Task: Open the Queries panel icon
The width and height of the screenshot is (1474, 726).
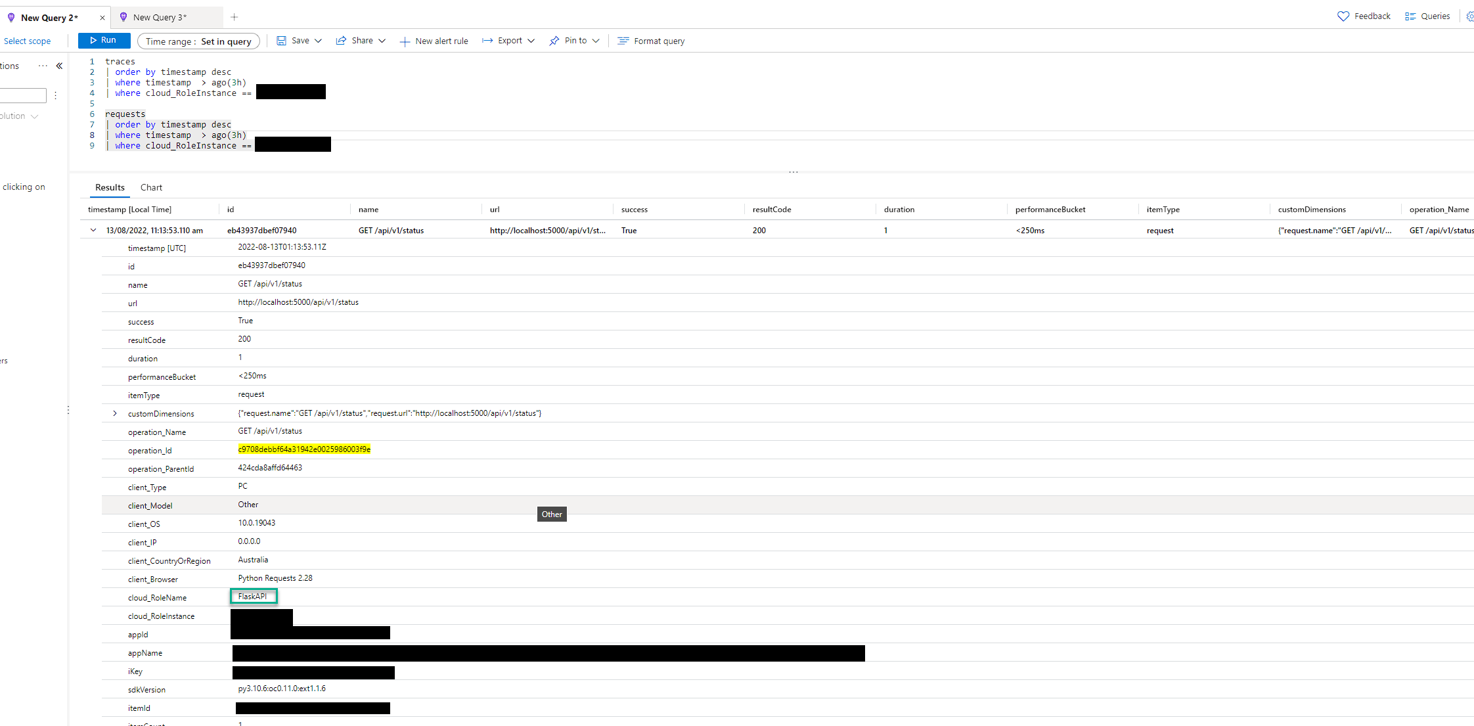Action: point(1410,16)
